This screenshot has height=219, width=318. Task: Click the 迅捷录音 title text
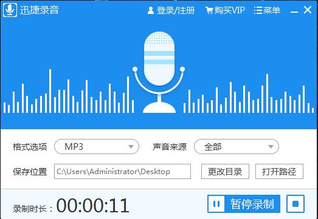point(40,10)
